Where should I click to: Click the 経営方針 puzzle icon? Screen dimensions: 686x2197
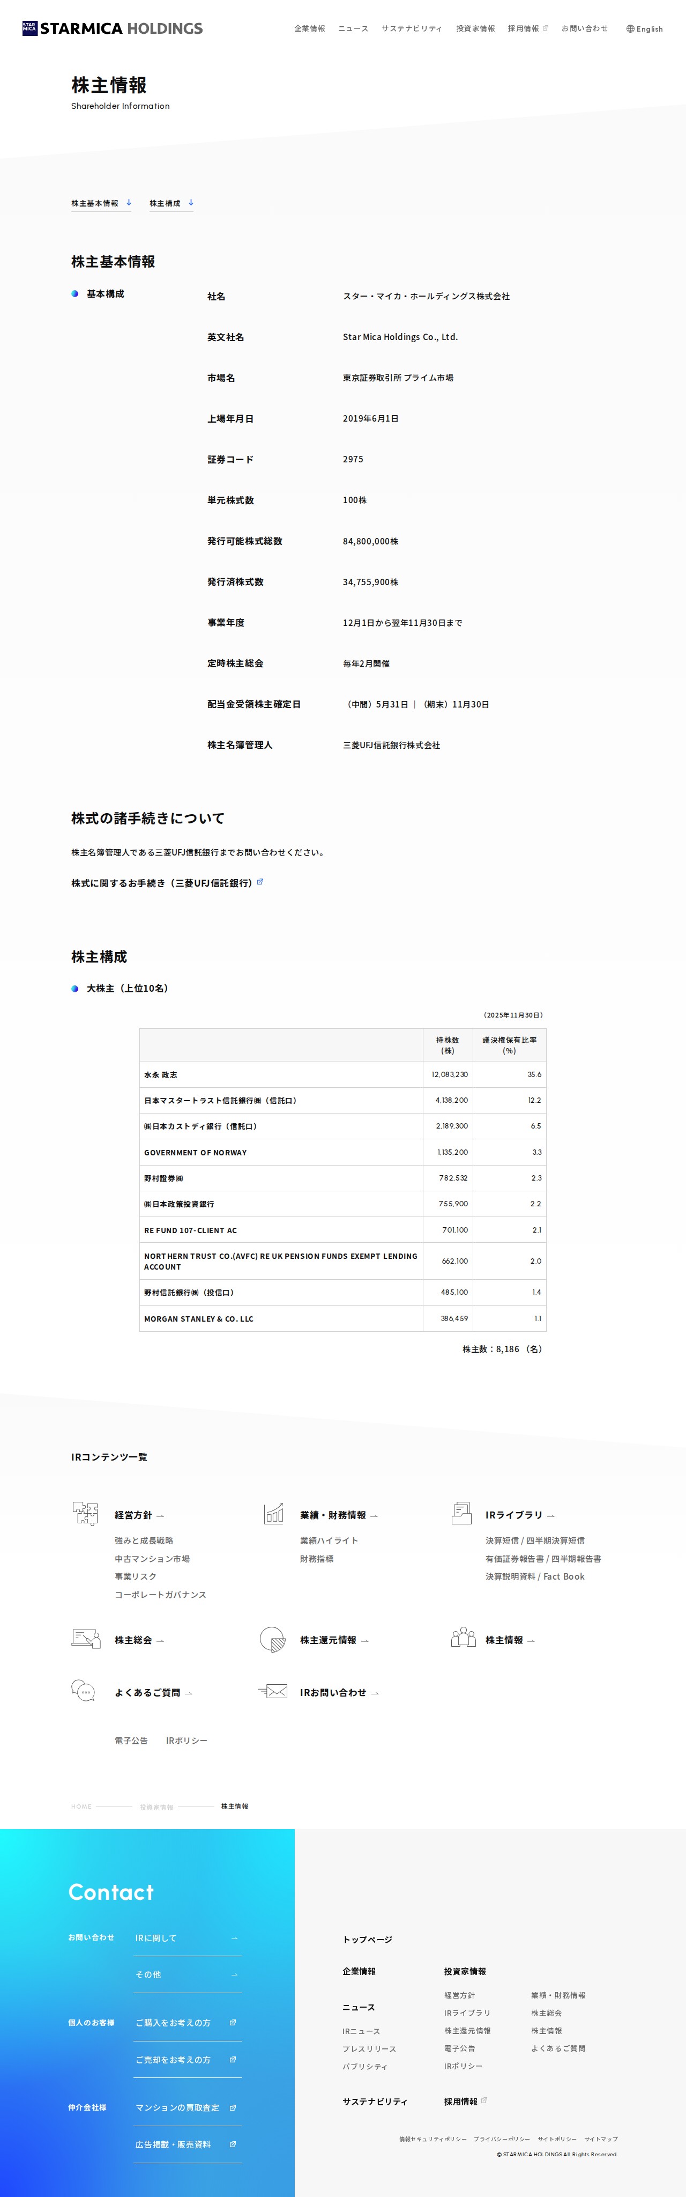(84, 1513)
